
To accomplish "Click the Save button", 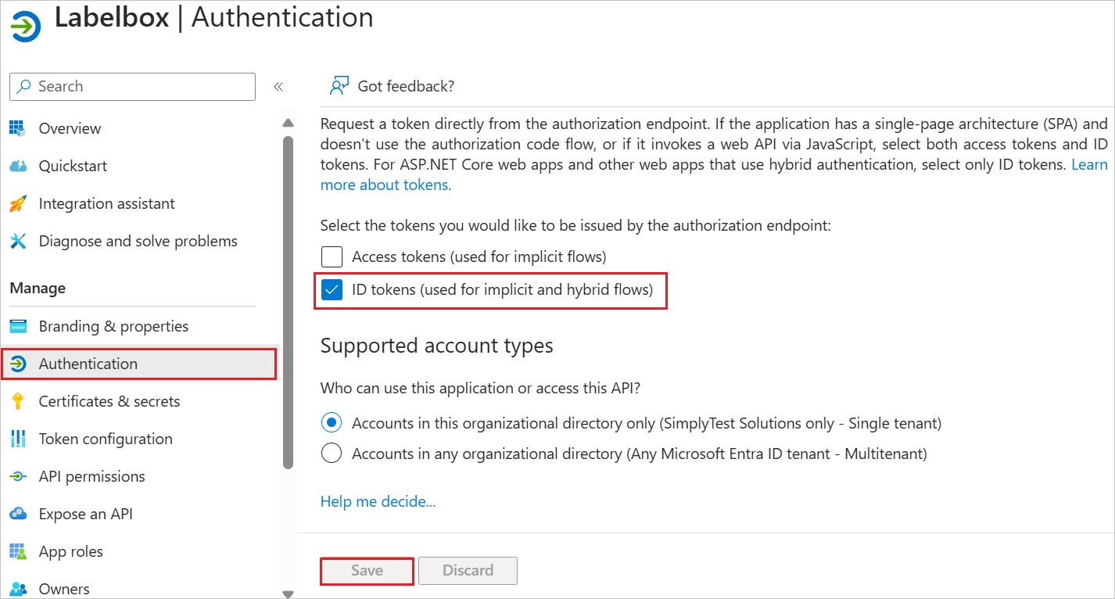I will (x=367, y=571).
